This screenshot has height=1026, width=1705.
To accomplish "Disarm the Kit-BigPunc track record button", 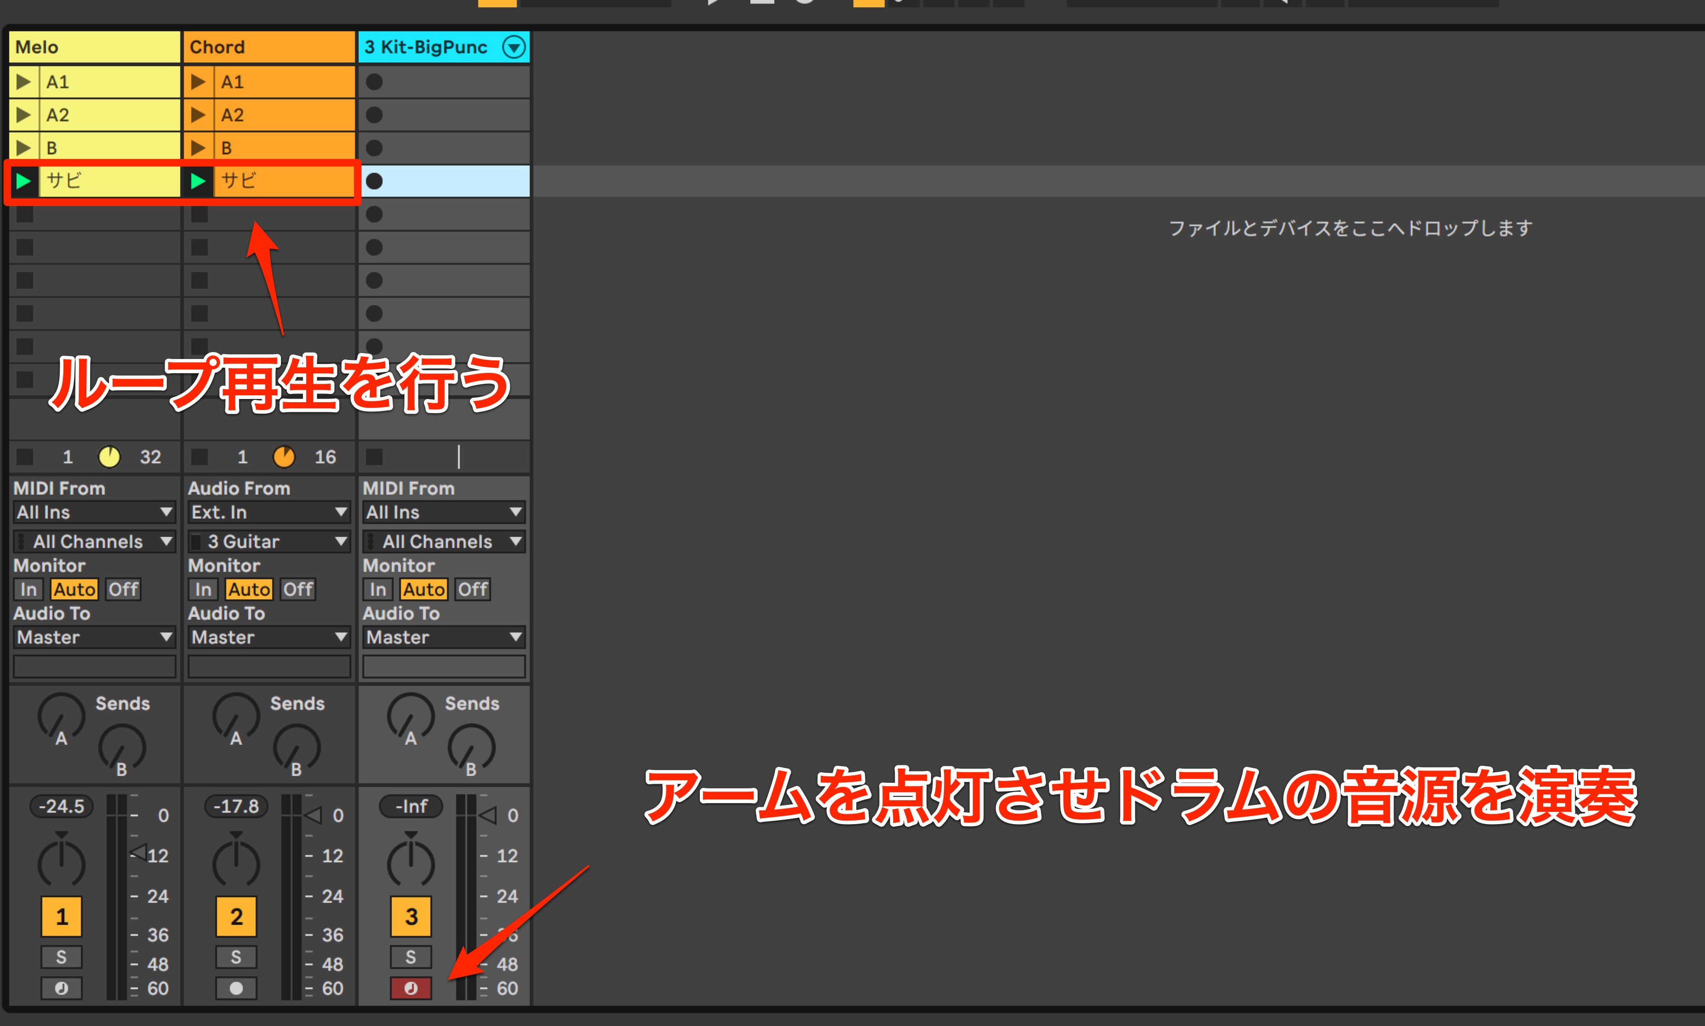I will coord(412,989).
